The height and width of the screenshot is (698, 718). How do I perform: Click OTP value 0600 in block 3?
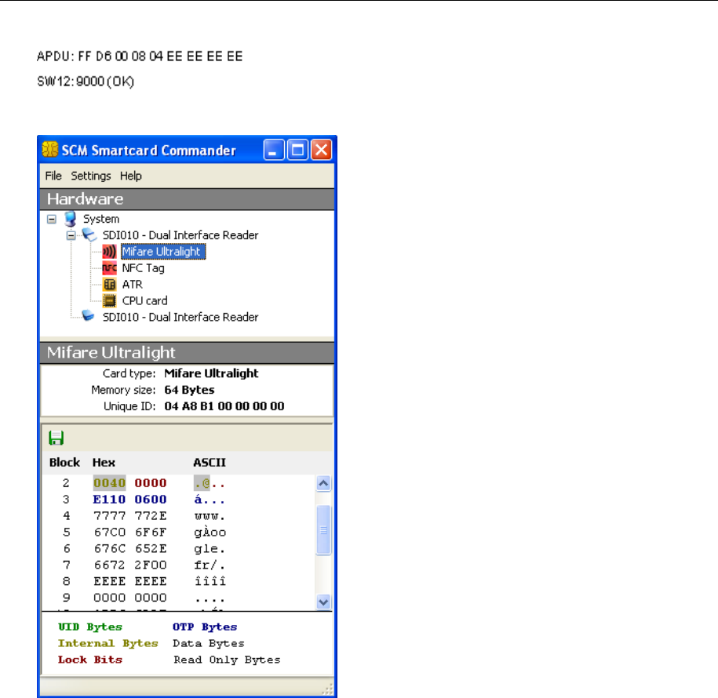tap(151, 500)
